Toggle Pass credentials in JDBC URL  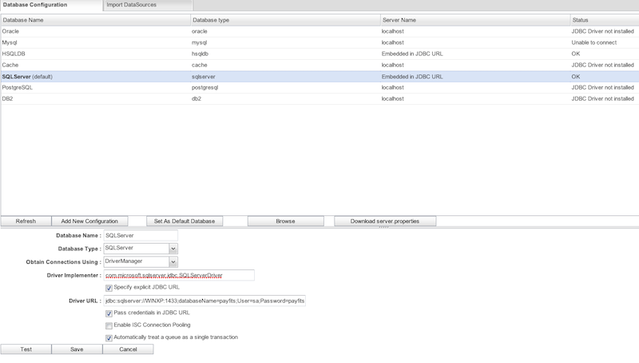click(109, 313)
